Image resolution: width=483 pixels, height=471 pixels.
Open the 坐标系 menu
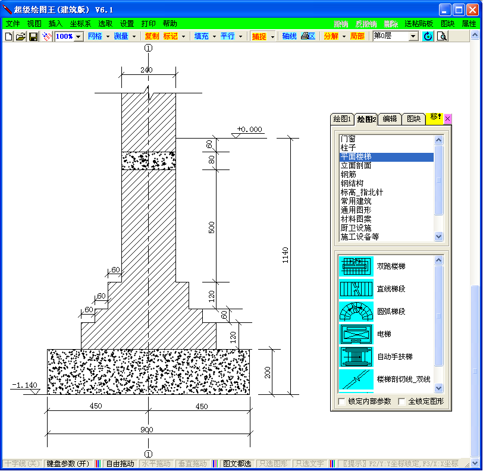pos(80,24)
